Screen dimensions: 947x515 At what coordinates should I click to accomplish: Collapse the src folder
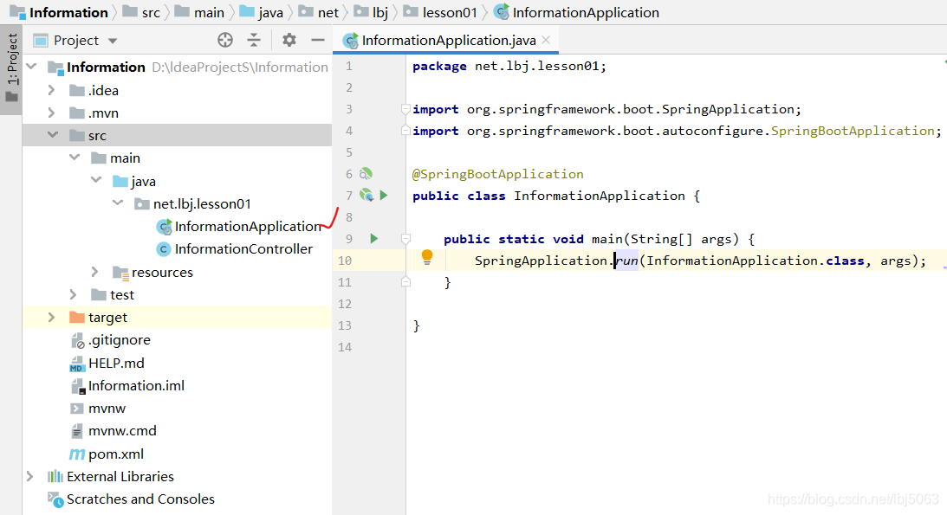53,135
